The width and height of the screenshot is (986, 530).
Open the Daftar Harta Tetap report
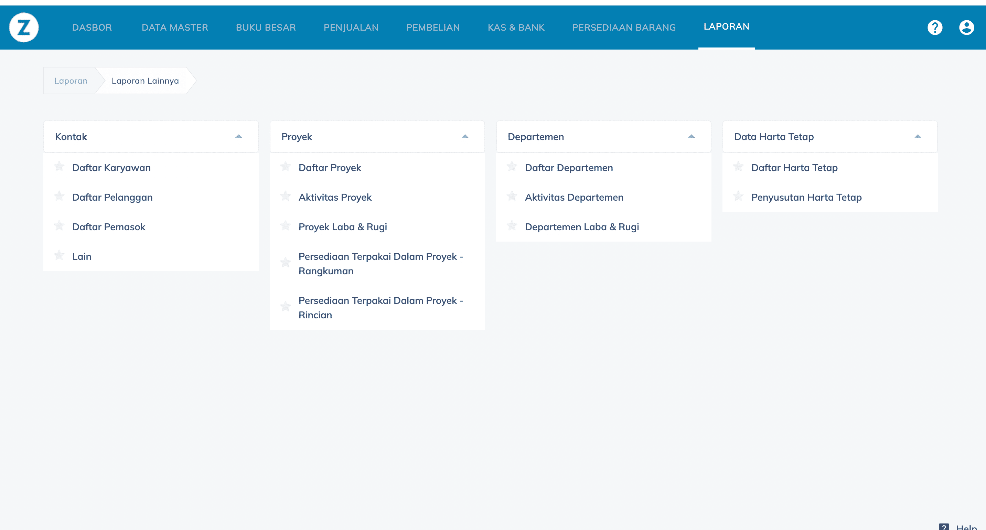[795, 168]
